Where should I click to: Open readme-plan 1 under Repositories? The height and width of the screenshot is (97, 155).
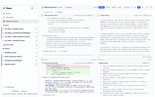(x=10, y=64)
